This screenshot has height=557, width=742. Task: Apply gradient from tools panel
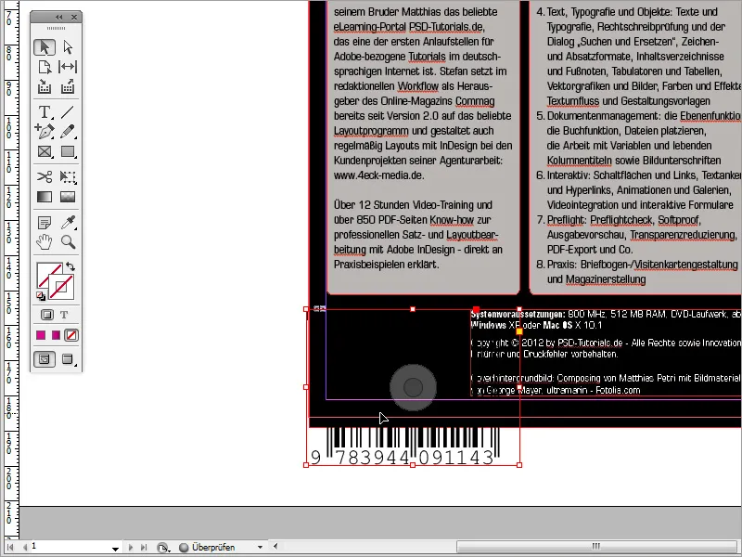(x=56, y=335)
